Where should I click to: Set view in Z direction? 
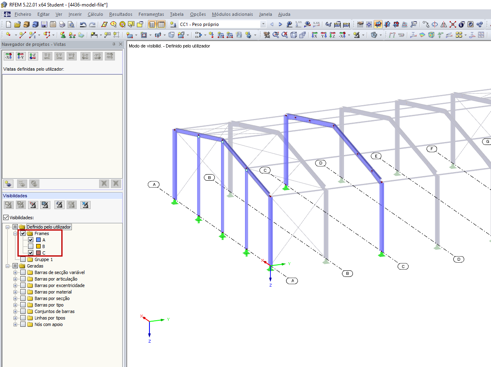pos(332,35)
